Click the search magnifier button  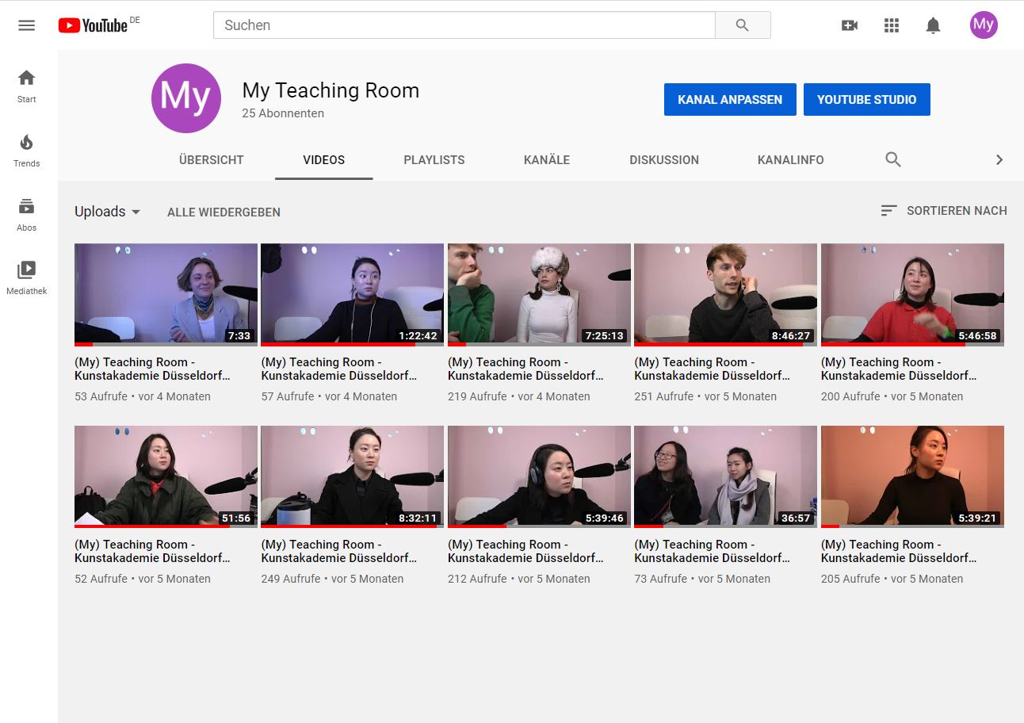pos(742,25)
